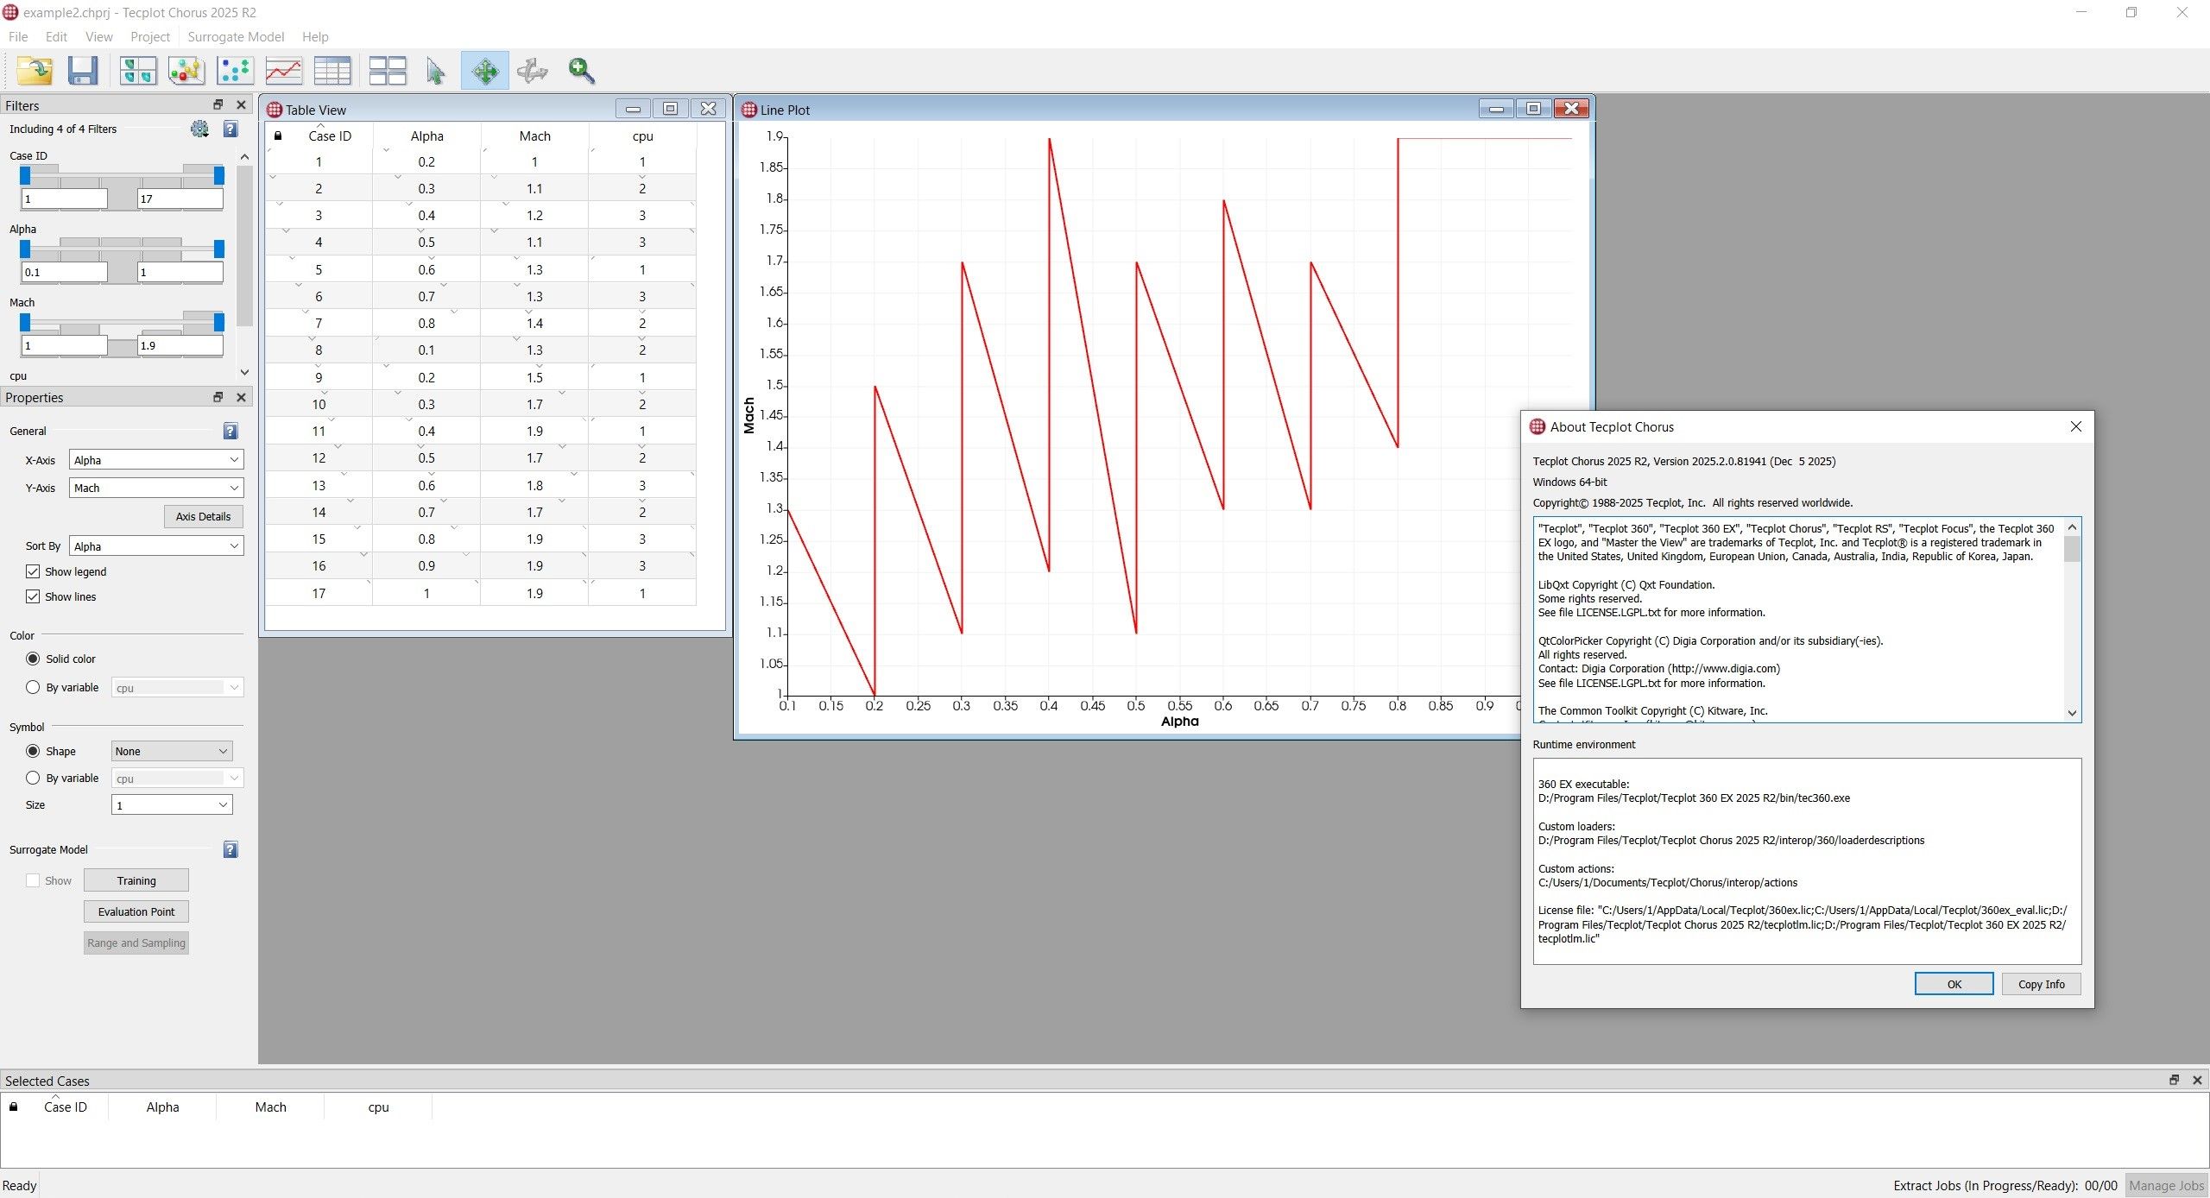Open a new line plot from the toolbar
The image size is (2210, 1198).
(x=283, y=71)
